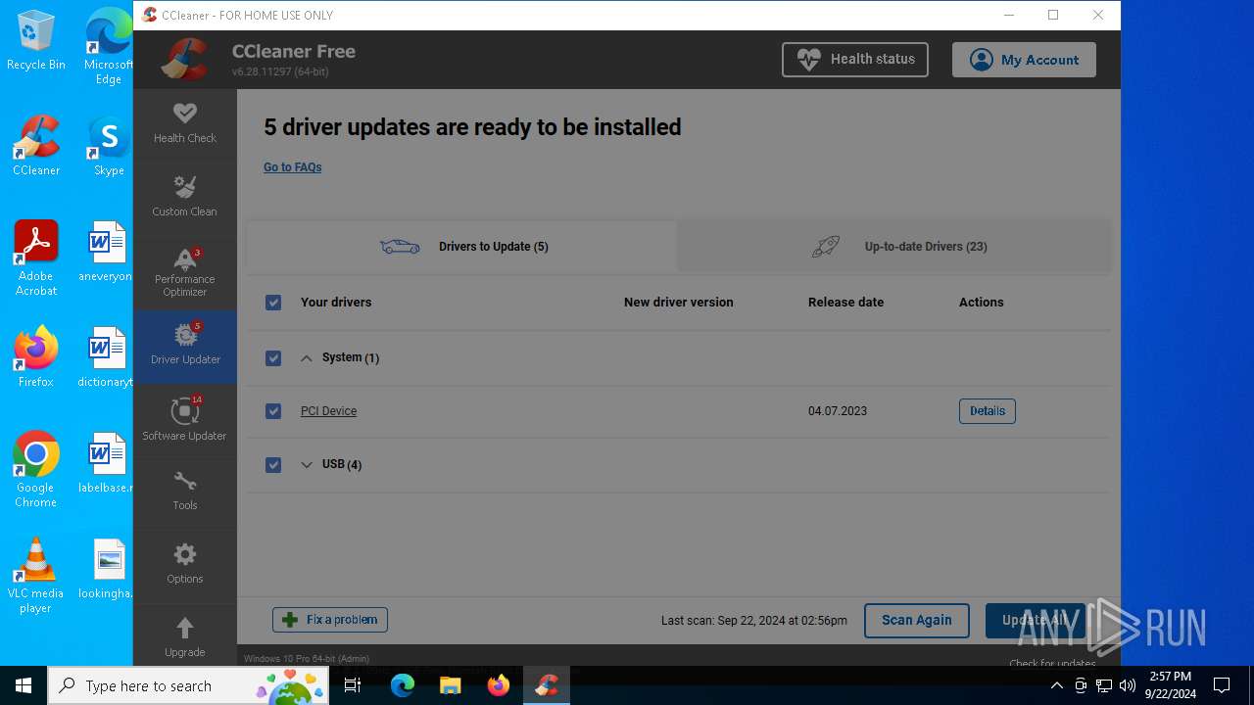Select Adobe Acrobat desktop shortcut
Viewport: 1254px width, 705px height.
point(36,258)
